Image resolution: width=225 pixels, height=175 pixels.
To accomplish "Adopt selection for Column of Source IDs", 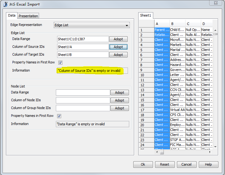I will (x=118, y=47).
